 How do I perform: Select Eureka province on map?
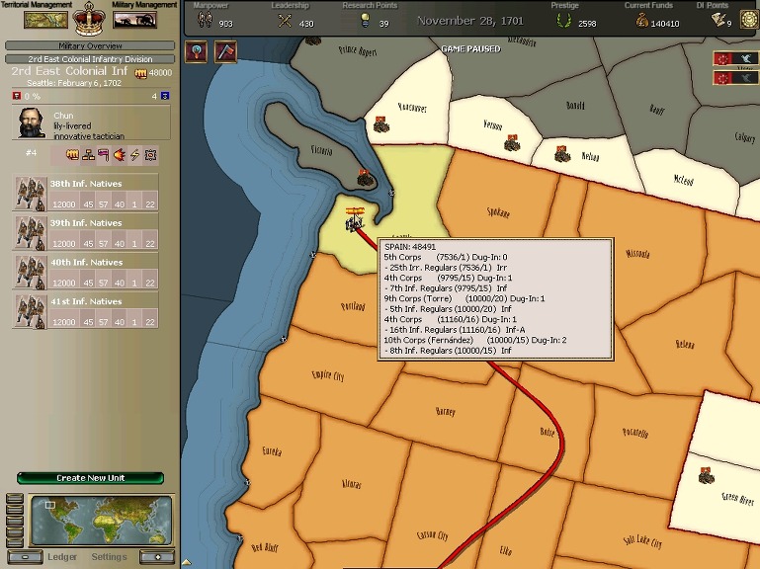pyautogui.click(x=272, y=451)
